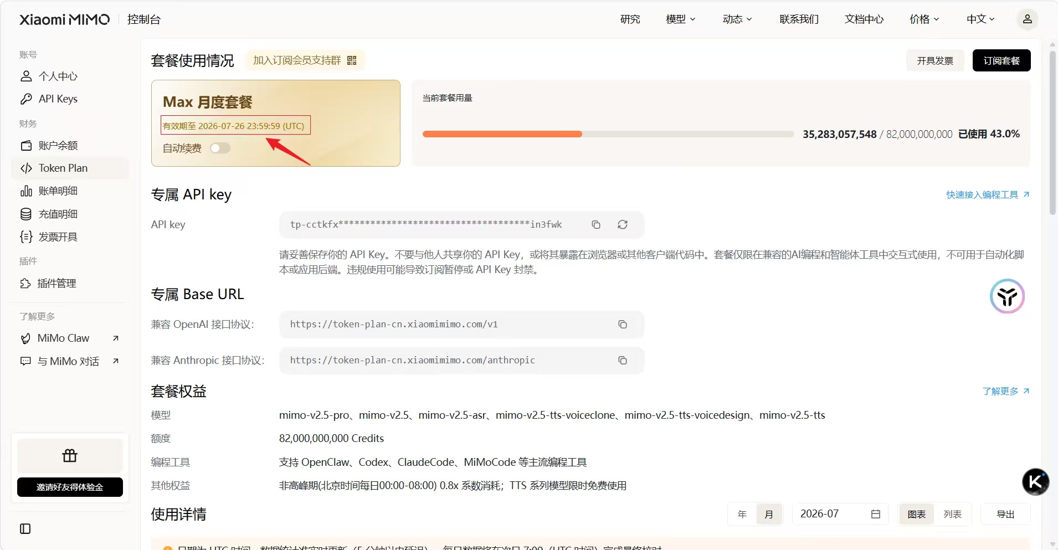The height and width of the screenshot is (550, 1058).
Task: Click the QR code icon beside 加入订阅会员支持群
Action: [352, 60]
